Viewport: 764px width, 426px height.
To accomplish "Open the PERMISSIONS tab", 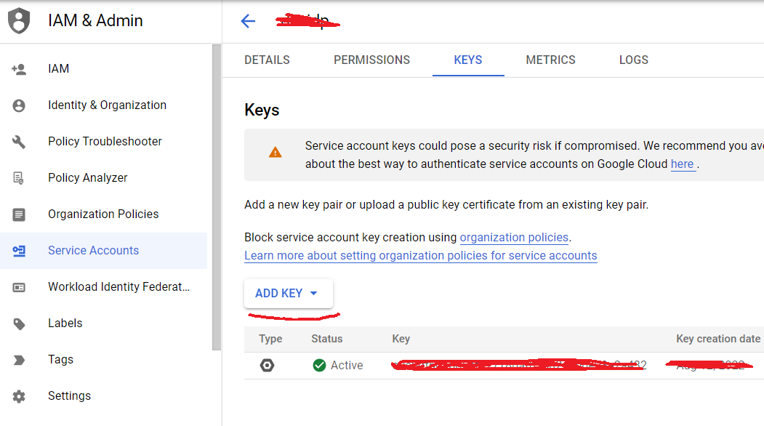I will (x=371, y=60).
